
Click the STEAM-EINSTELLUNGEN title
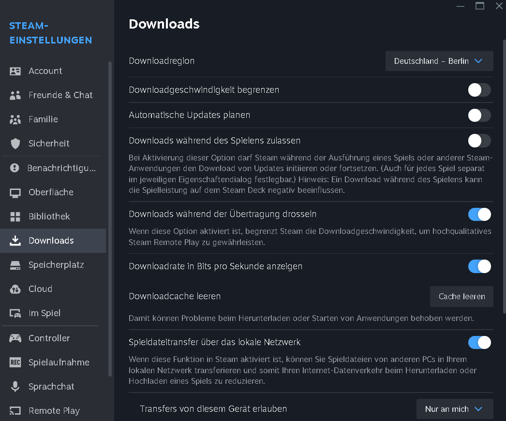coord(51,33)
